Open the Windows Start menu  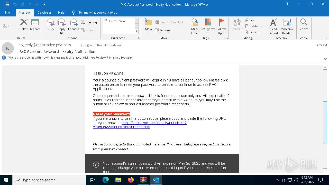(x=6, y=180)
